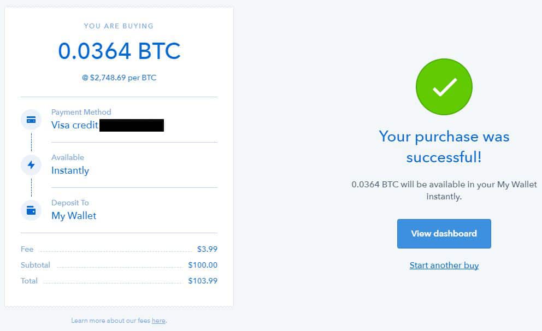542x331 pixels.
Task: Click the "YOU ARE BUYING" header label
Action: point(119,26)
